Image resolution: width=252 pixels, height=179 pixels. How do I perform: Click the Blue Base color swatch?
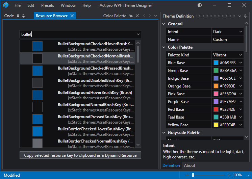point(216,63)
